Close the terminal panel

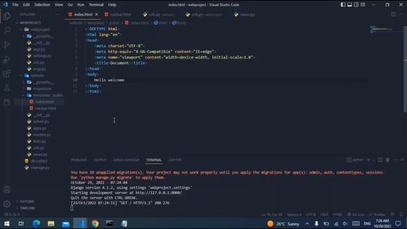click(x=402, y=160)
